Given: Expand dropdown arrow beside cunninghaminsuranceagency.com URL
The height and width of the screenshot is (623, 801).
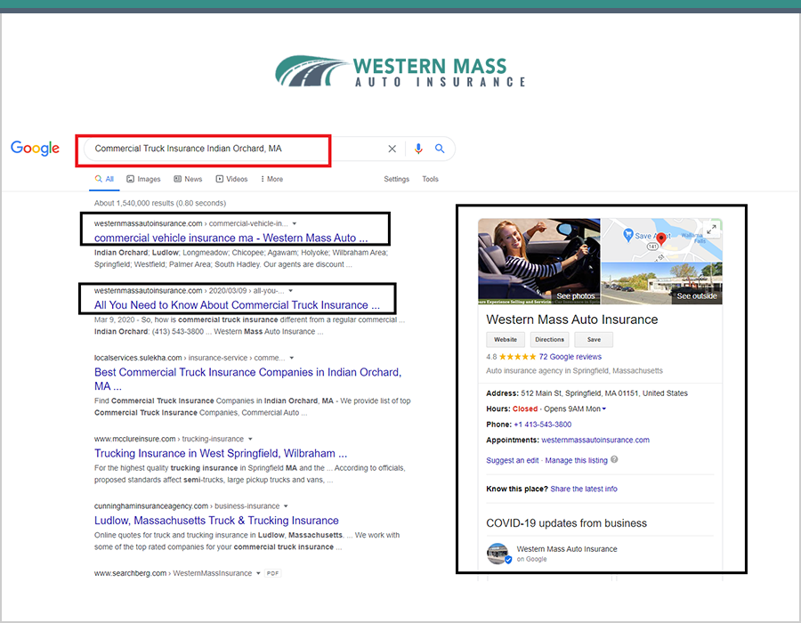Looking at the screenshot, I should pyautogui.click(x=286, y=506).
